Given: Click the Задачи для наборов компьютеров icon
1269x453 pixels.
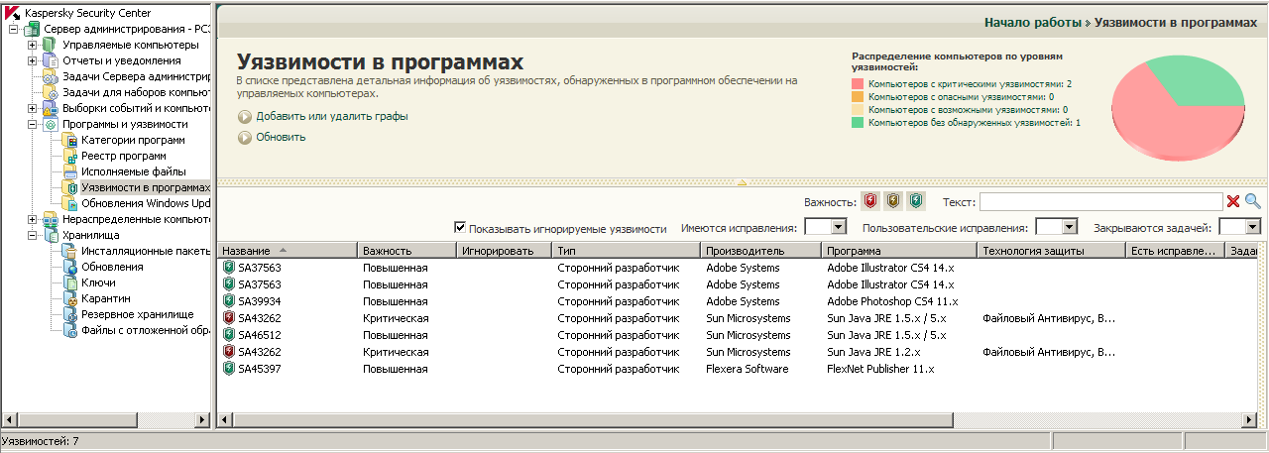Looking at the screenshot, I should point(50,92).
